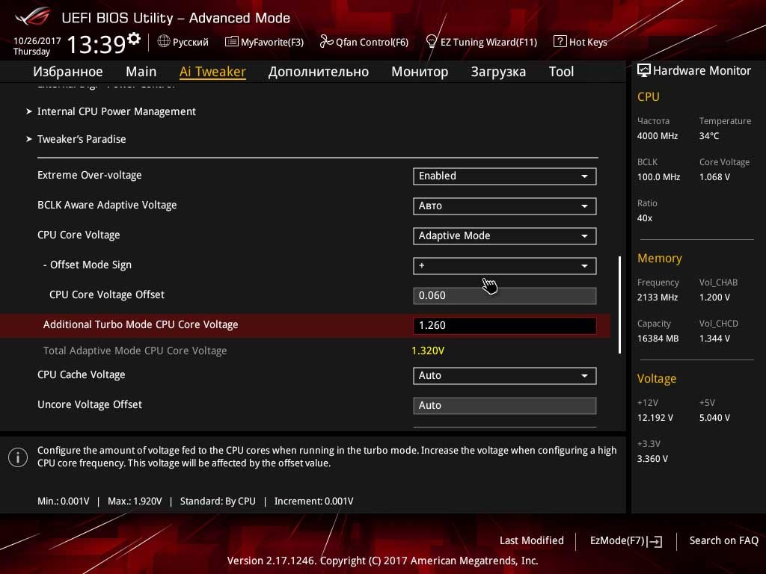Click the date 10/26/2017
The width and height of the screenshot is (766, 574).
(37, 41)
